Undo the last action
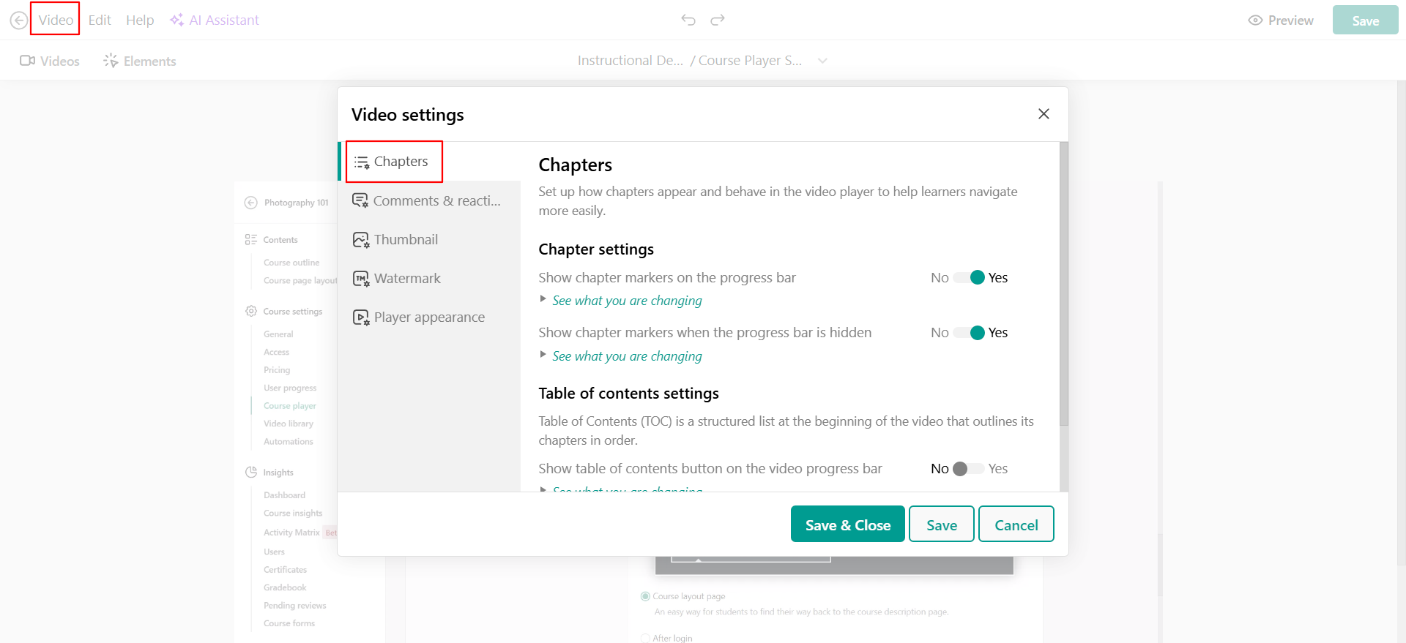The height and width of the screenshot is (643, 1406). pyautogui.click(x=688, y=20)
